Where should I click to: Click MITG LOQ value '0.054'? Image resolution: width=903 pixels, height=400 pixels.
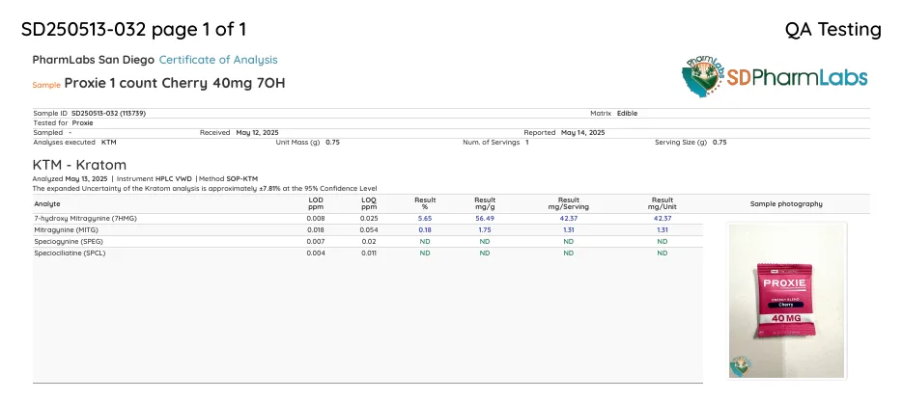click(369, 230)
